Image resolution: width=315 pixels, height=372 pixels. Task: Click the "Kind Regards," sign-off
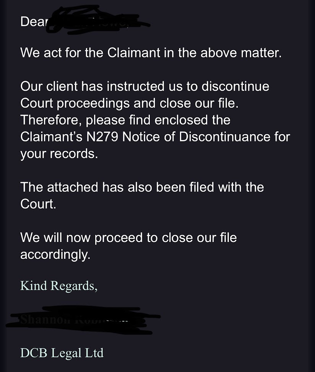59,286
